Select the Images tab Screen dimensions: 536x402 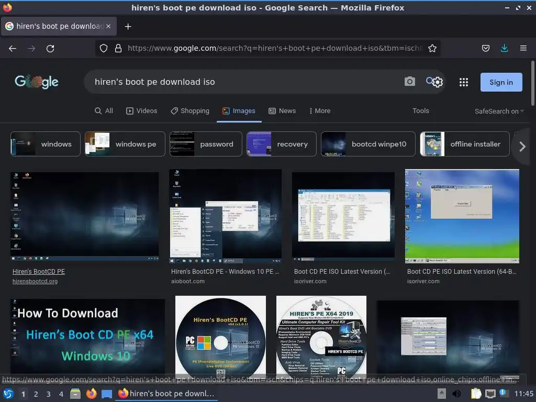(239, 111)
